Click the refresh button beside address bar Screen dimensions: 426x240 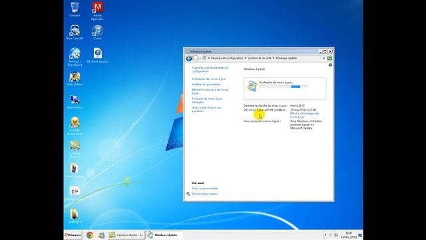click(x=329, y=58)
